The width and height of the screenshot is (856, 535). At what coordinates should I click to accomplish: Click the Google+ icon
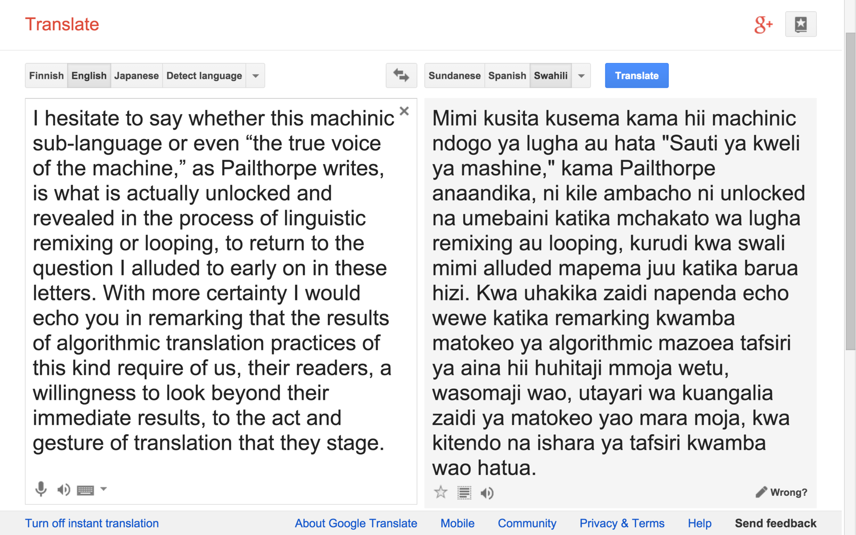pos(763,25)
